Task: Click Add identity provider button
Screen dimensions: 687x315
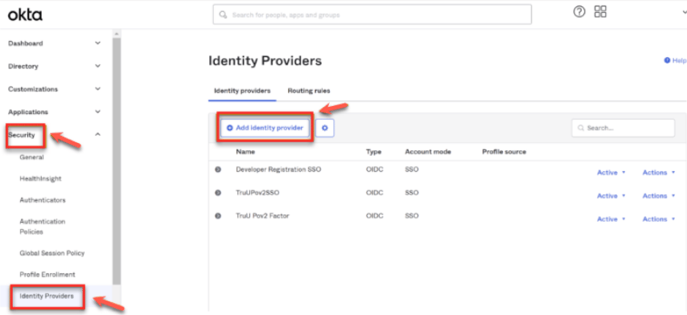Action: (265, 129)
